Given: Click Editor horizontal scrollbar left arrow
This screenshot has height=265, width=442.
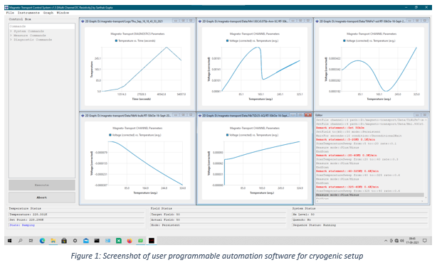Looking at the screenshot, I should 317,201.
